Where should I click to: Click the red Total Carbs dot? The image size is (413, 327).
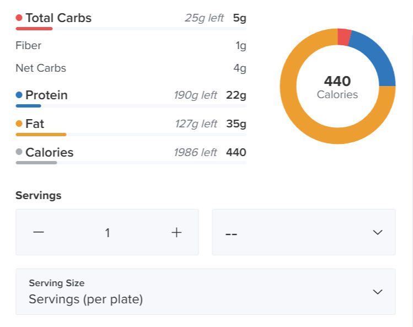point(19,18)
